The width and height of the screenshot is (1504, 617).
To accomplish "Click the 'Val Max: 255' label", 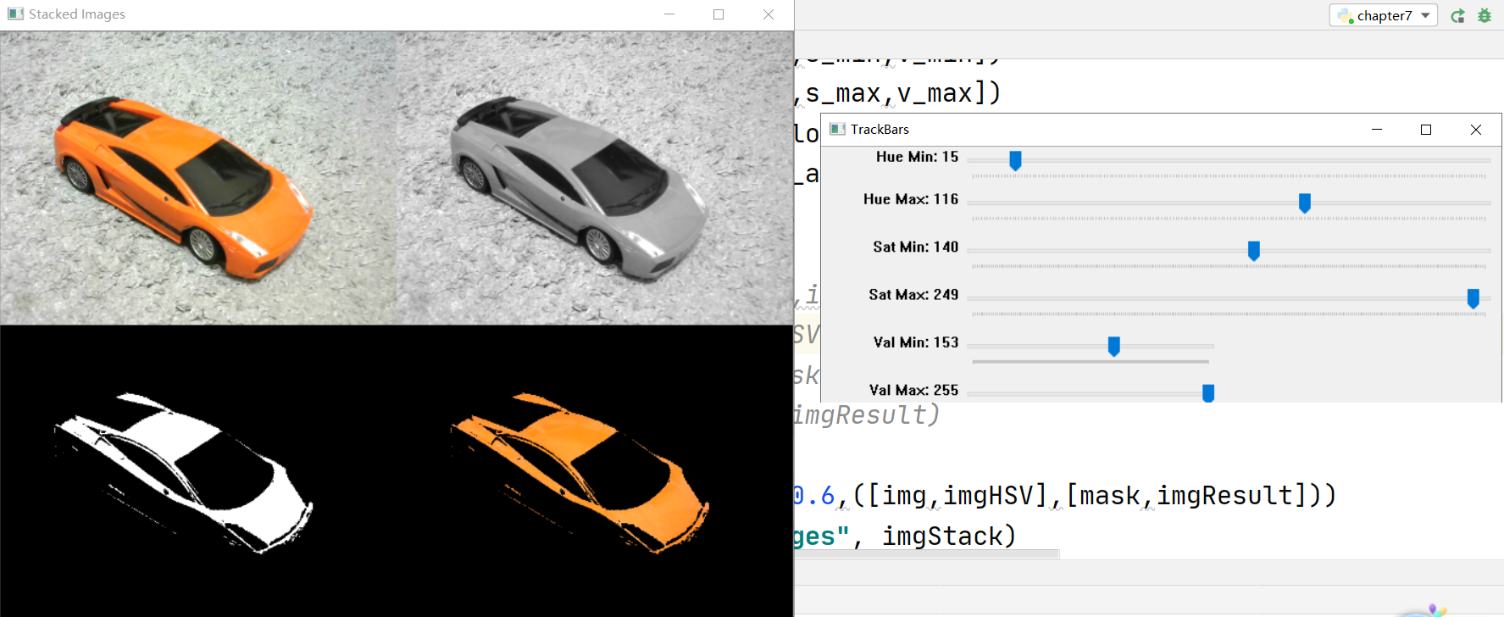I will (x=913, y=390).
